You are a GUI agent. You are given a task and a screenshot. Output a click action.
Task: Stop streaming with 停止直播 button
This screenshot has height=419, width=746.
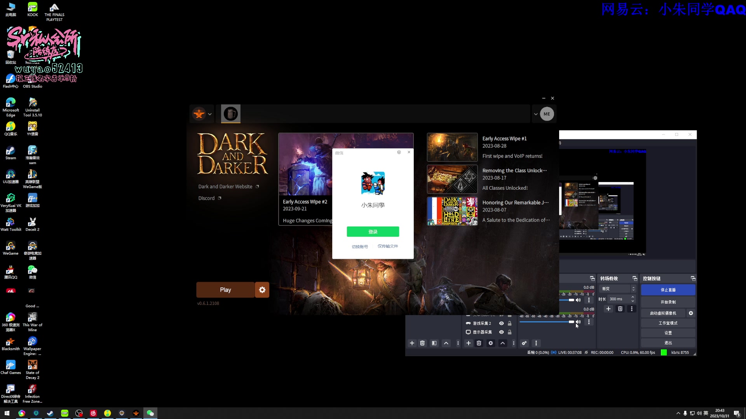(668, 290)
